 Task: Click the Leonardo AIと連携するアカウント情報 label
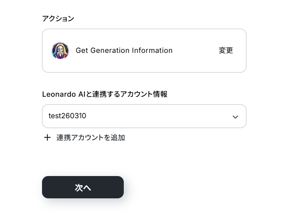(x=104, y=94)
